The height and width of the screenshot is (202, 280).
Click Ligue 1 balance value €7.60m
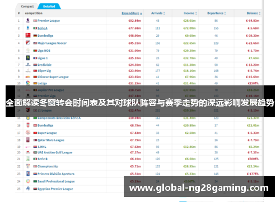coord(254,58)
